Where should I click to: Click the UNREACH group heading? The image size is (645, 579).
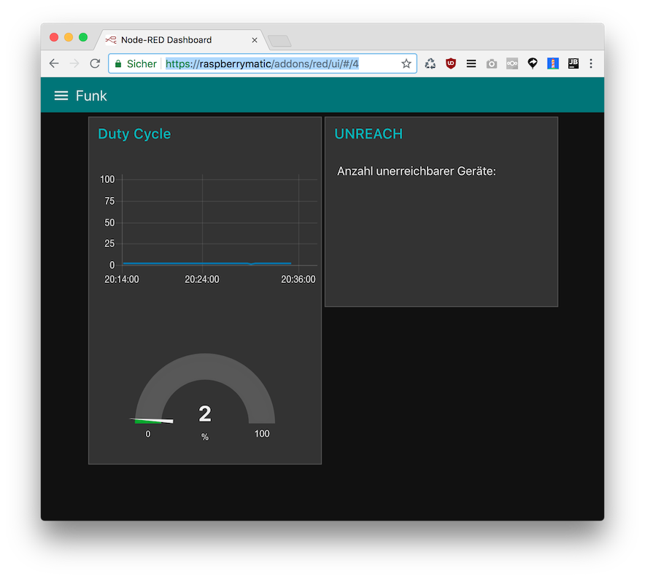(x=368, y=133)
